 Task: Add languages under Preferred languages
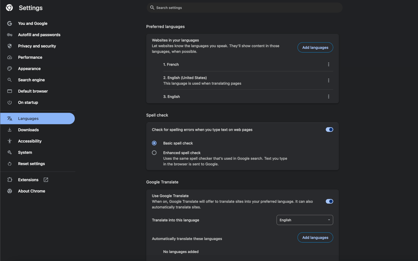click(315, 47)
